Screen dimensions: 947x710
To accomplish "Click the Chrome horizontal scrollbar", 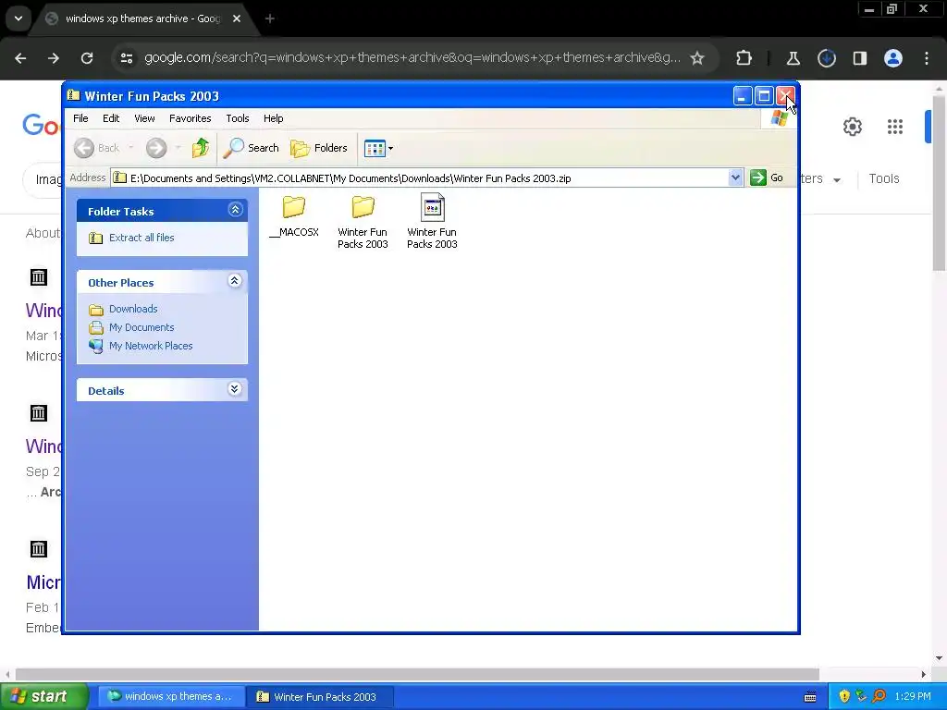I will [417, 674].
